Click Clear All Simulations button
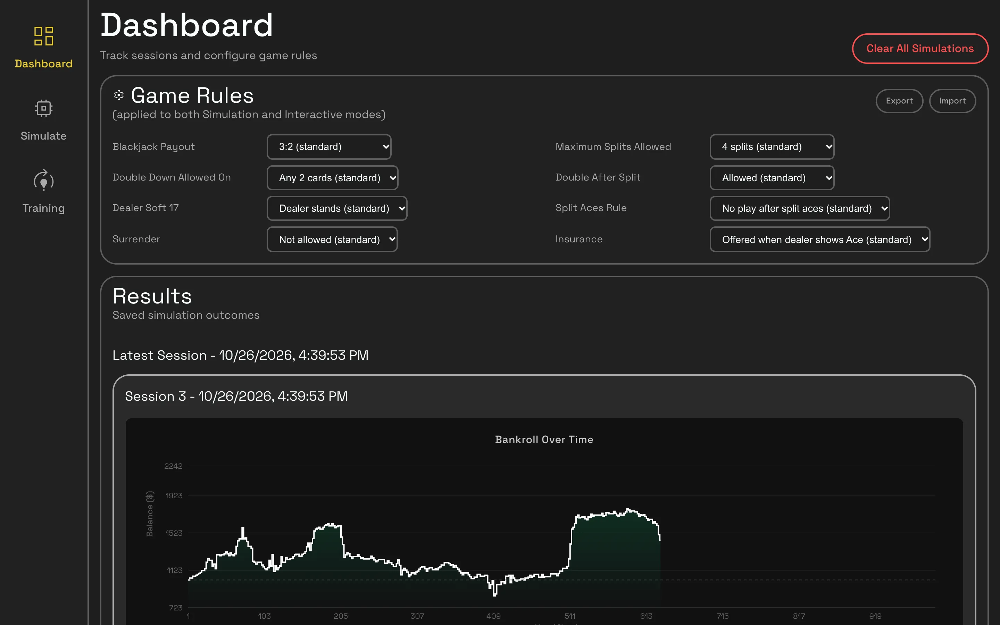 [920, 48]
